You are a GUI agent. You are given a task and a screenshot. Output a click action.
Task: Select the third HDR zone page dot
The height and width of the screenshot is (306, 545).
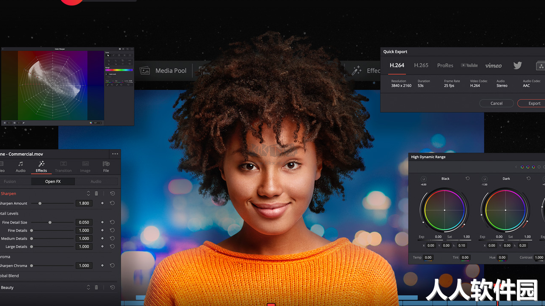tap(533, 167)
